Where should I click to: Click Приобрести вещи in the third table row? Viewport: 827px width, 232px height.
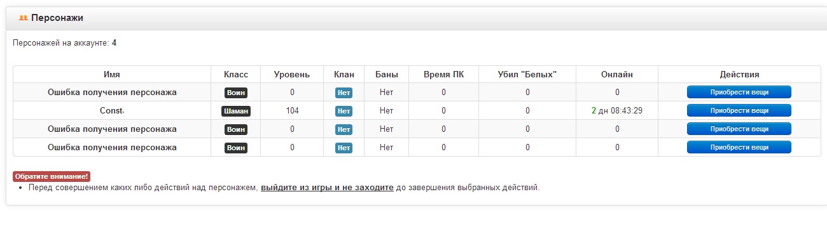click(x=739, y=129)
